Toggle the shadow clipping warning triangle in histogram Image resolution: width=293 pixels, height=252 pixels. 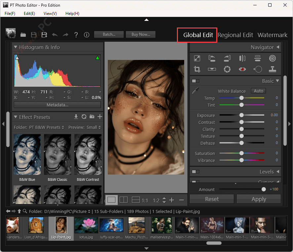tap(17, 58)
